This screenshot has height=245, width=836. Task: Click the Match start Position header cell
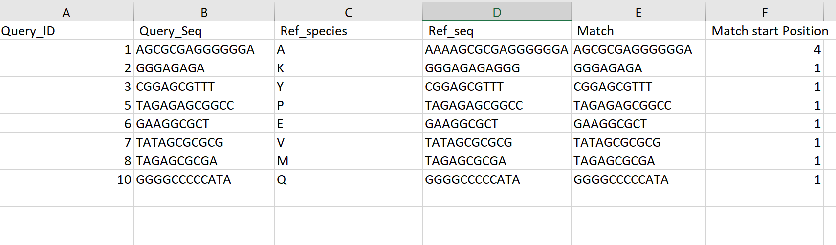[770, 31]
